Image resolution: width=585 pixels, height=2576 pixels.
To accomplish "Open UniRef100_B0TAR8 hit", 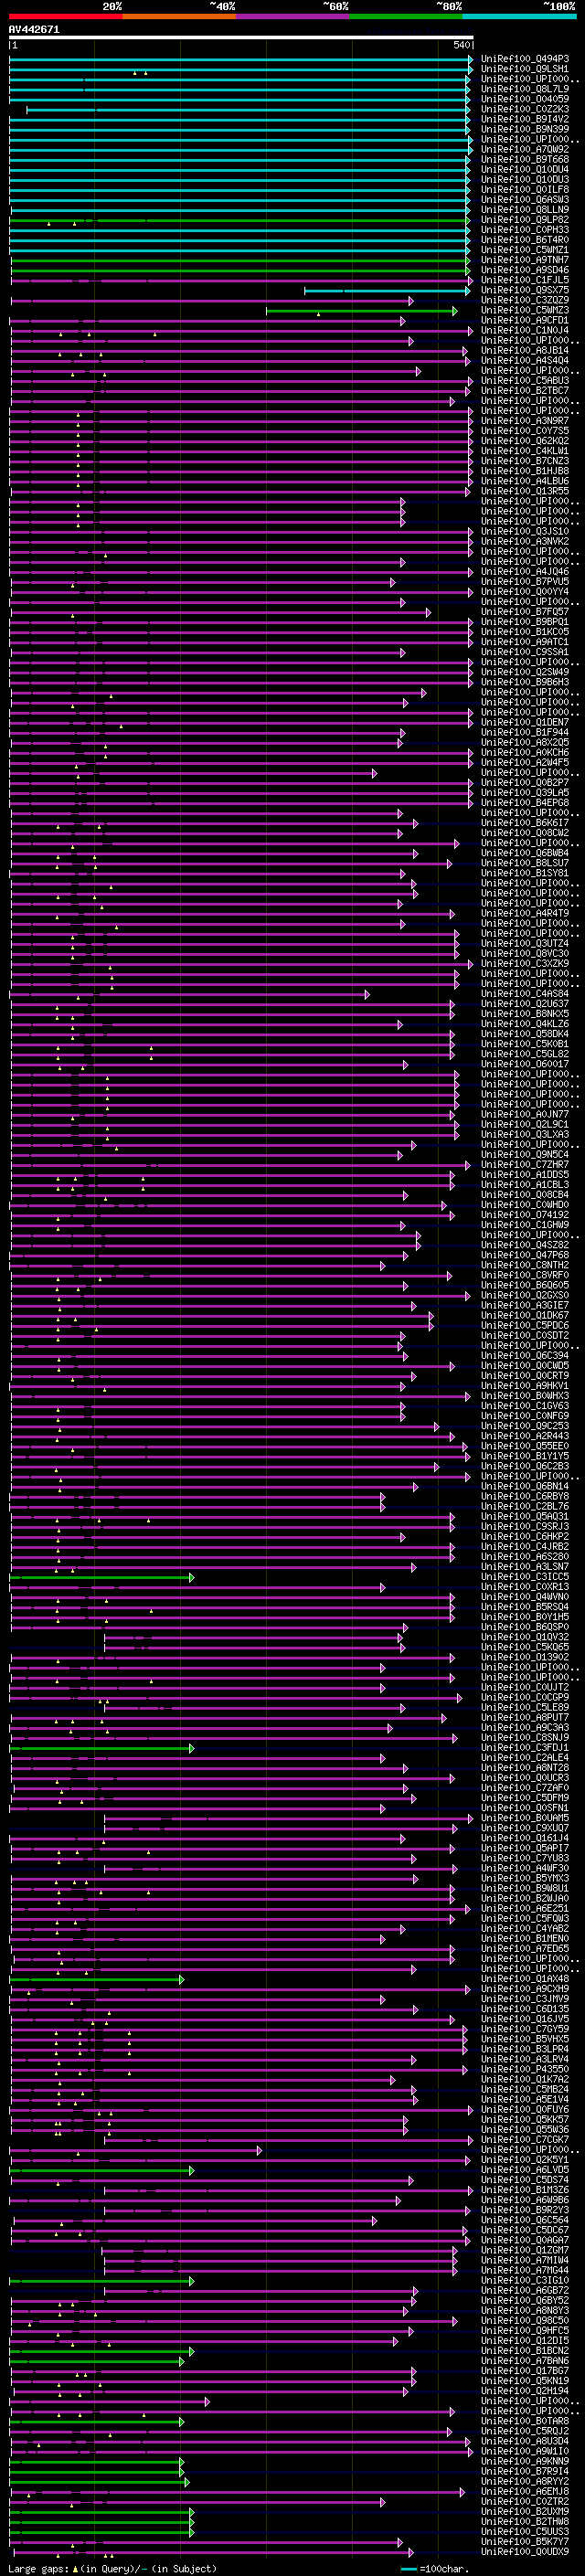I will [525, 2421].
